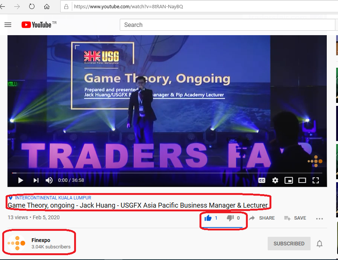Click the 13 views date text

pos(34,217)
